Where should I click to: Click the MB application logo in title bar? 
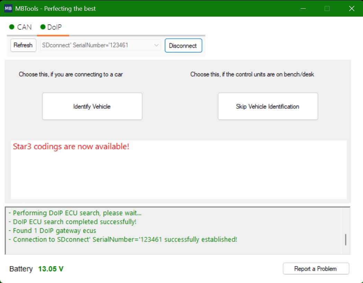click(8, 9)
